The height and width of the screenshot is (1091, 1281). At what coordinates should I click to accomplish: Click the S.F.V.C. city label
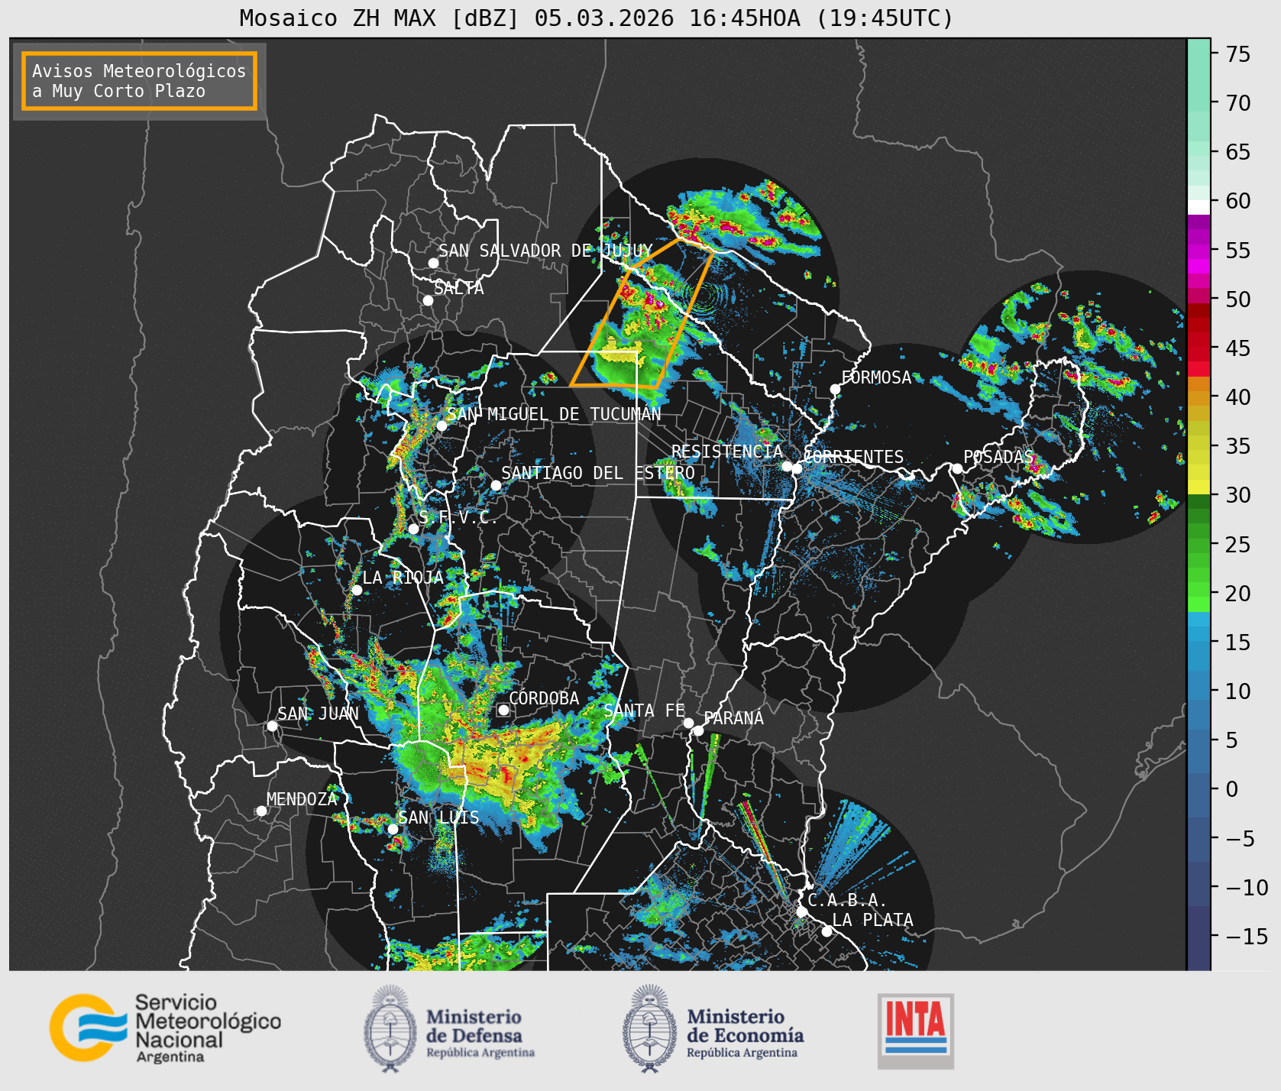tap(458, 517)
